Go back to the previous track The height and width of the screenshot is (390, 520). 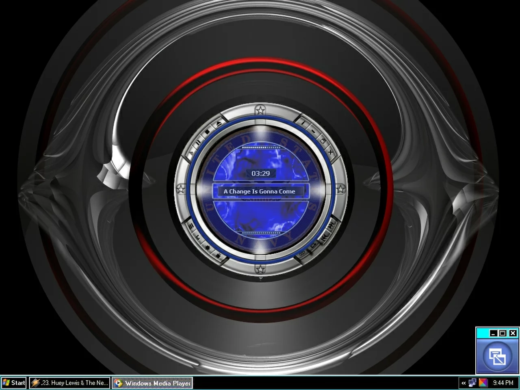(324, 238)
